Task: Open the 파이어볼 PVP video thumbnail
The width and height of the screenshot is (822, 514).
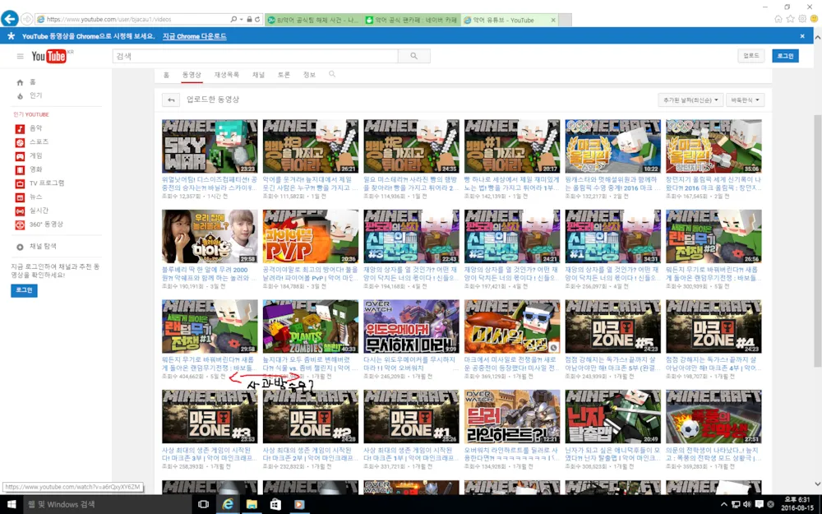Action: [311, 236]
